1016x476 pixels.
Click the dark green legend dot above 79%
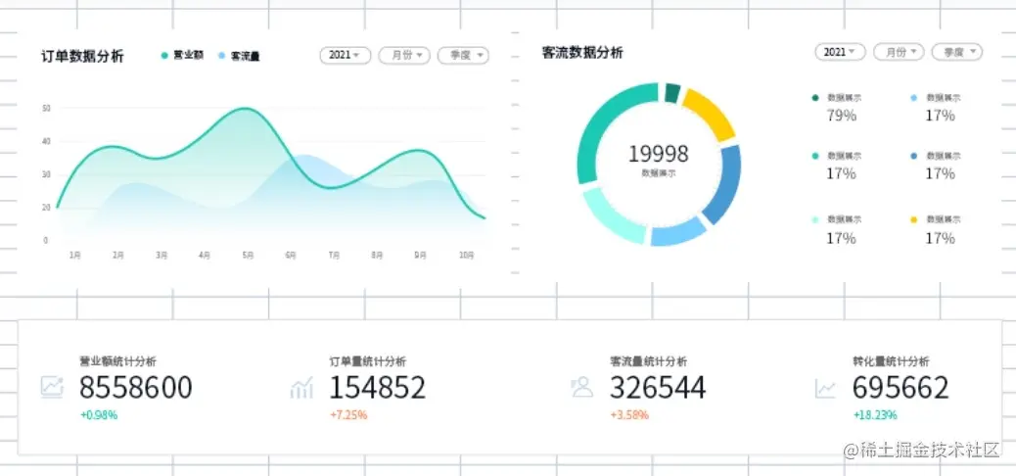815,98
